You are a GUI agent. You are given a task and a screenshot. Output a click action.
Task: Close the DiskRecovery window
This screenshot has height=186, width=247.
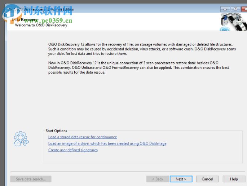click(244, 9)
